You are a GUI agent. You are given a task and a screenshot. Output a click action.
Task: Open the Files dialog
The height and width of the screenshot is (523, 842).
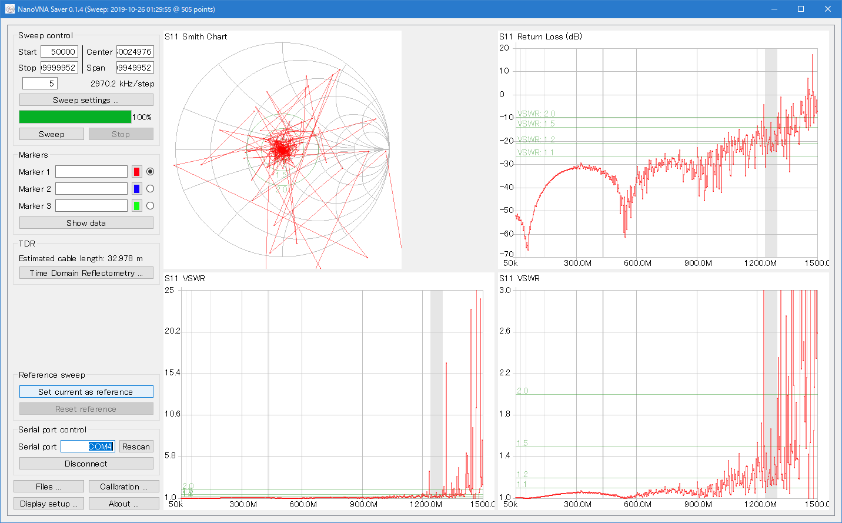[49, 487]
